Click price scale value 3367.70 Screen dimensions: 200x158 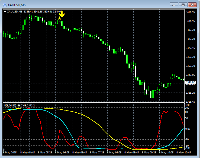[x=190, y=57]
